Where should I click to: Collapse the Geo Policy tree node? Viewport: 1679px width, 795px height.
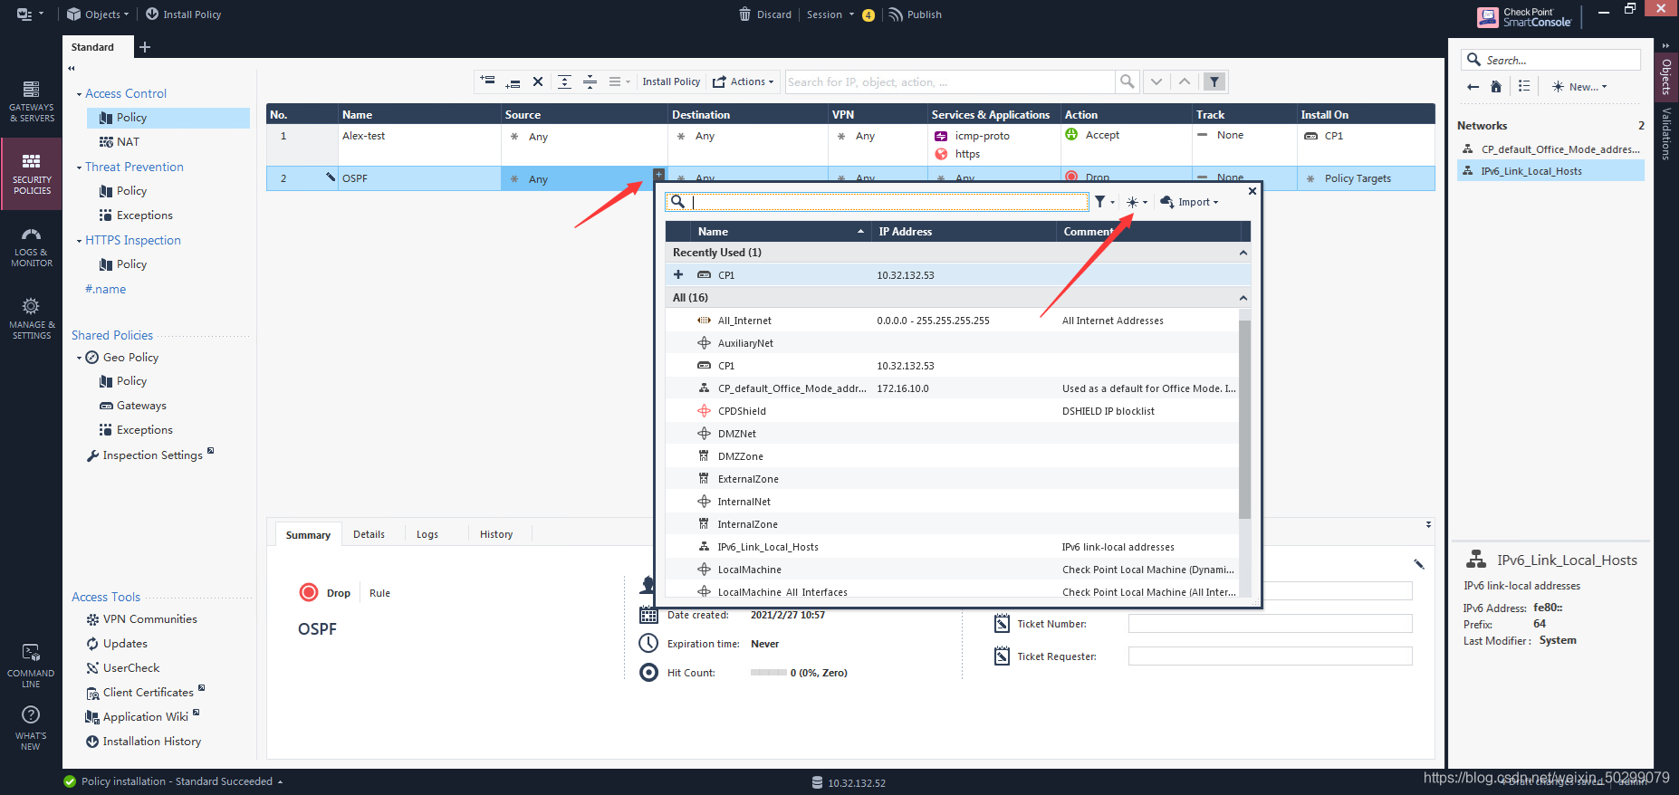click(x=79, y=358)
